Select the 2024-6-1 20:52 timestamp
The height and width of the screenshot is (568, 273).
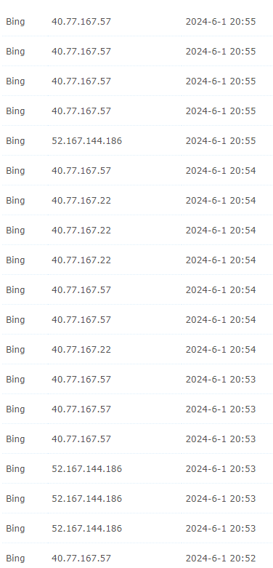221,559
